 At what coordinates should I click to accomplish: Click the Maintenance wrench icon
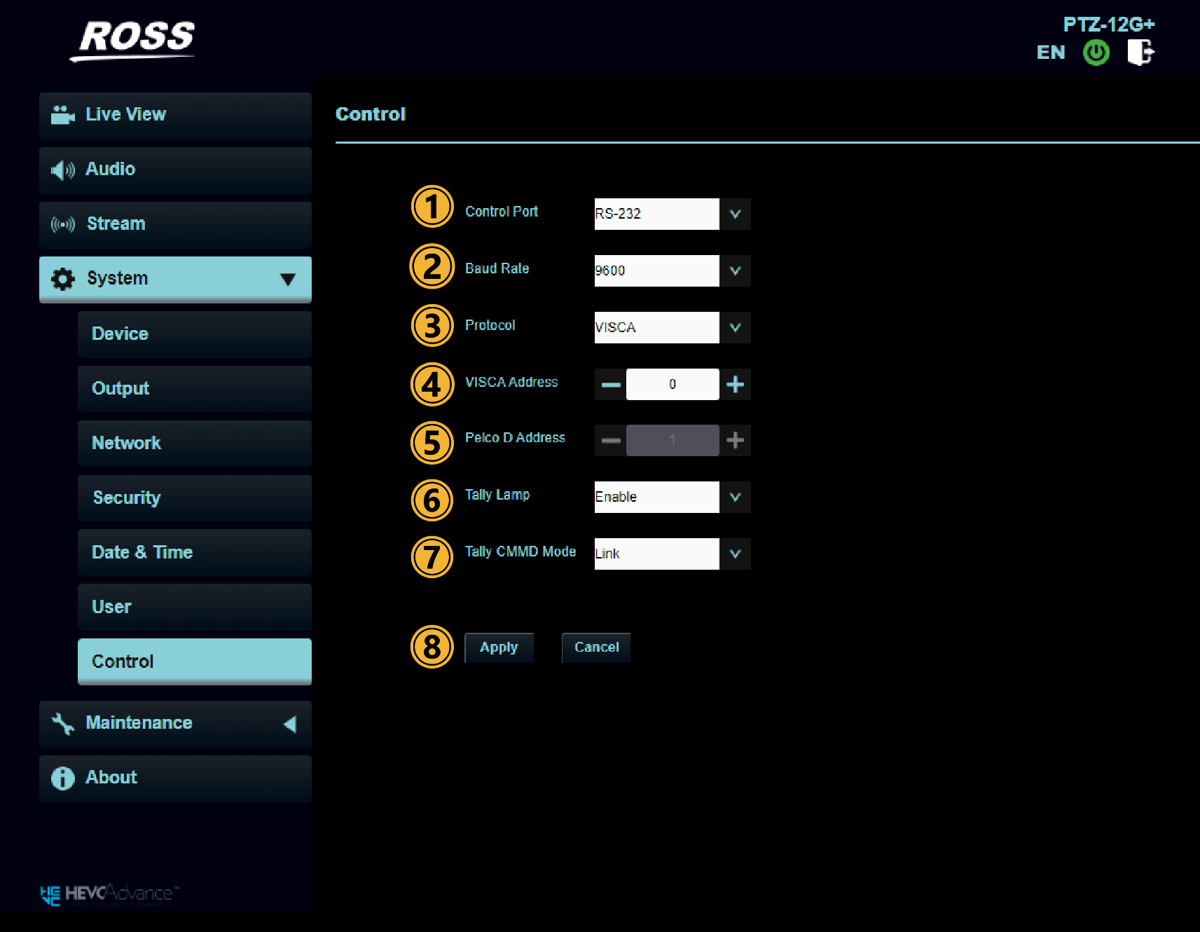coord(62,723)
